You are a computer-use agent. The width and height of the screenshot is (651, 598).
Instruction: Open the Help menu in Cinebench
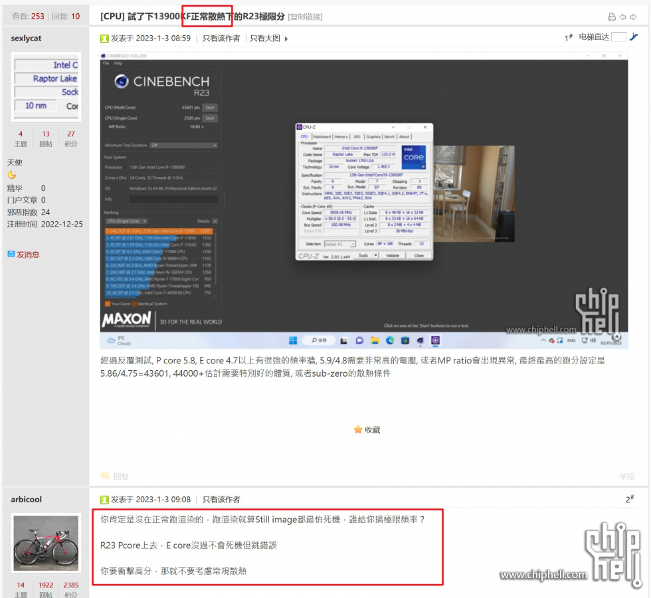tap(118, 64)
